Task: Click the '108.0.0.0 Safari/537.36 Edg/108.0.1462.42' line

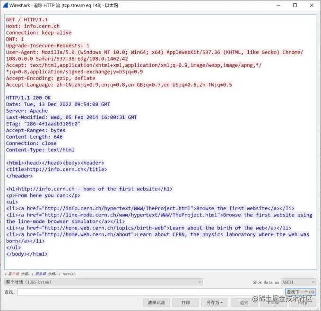Action: click(67, 59)
